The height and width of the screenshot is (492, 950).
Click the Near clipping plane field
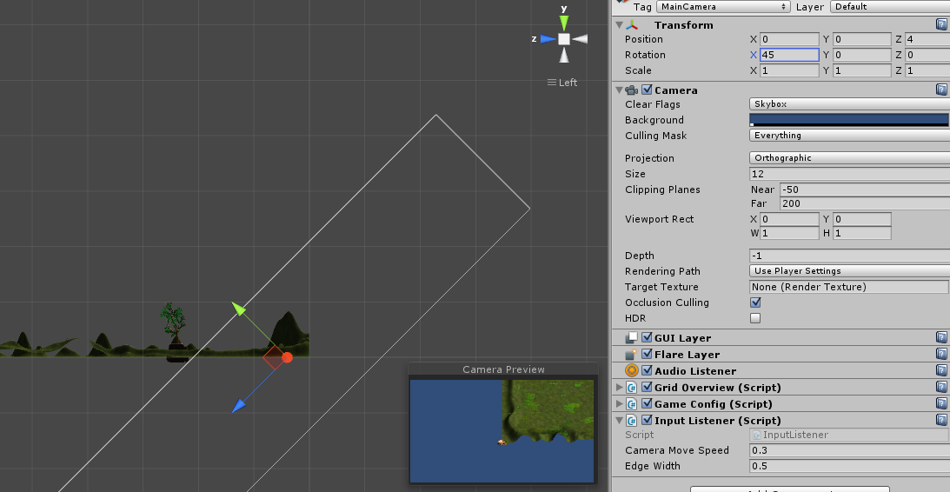click(x=865, y=189)
